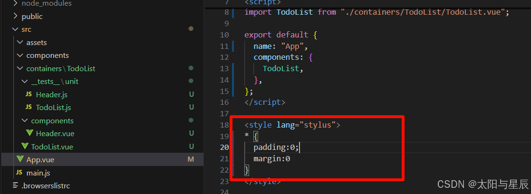Click the JS icon beside Header.js
This screenshot has width=531, height=194.
tap(29, 95)
